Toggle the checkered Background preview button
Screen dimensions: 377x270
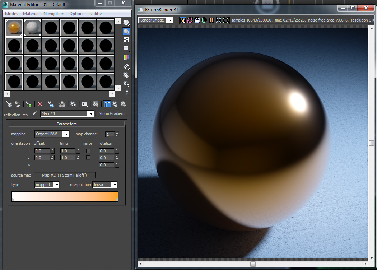pyautogui.click(x=126, y=40)
